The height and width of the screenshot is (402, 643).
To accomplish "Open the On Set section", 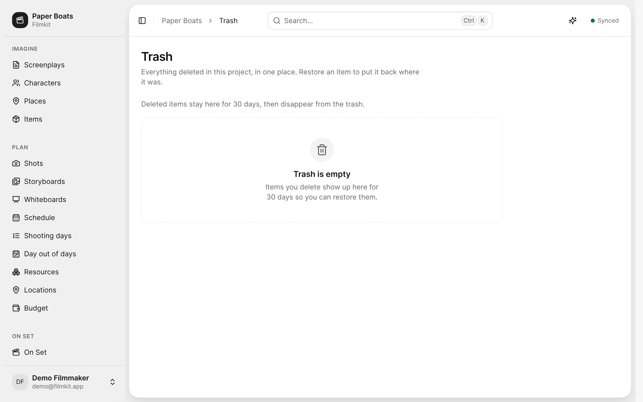I will pyautogui.click(x=64, y=352).
